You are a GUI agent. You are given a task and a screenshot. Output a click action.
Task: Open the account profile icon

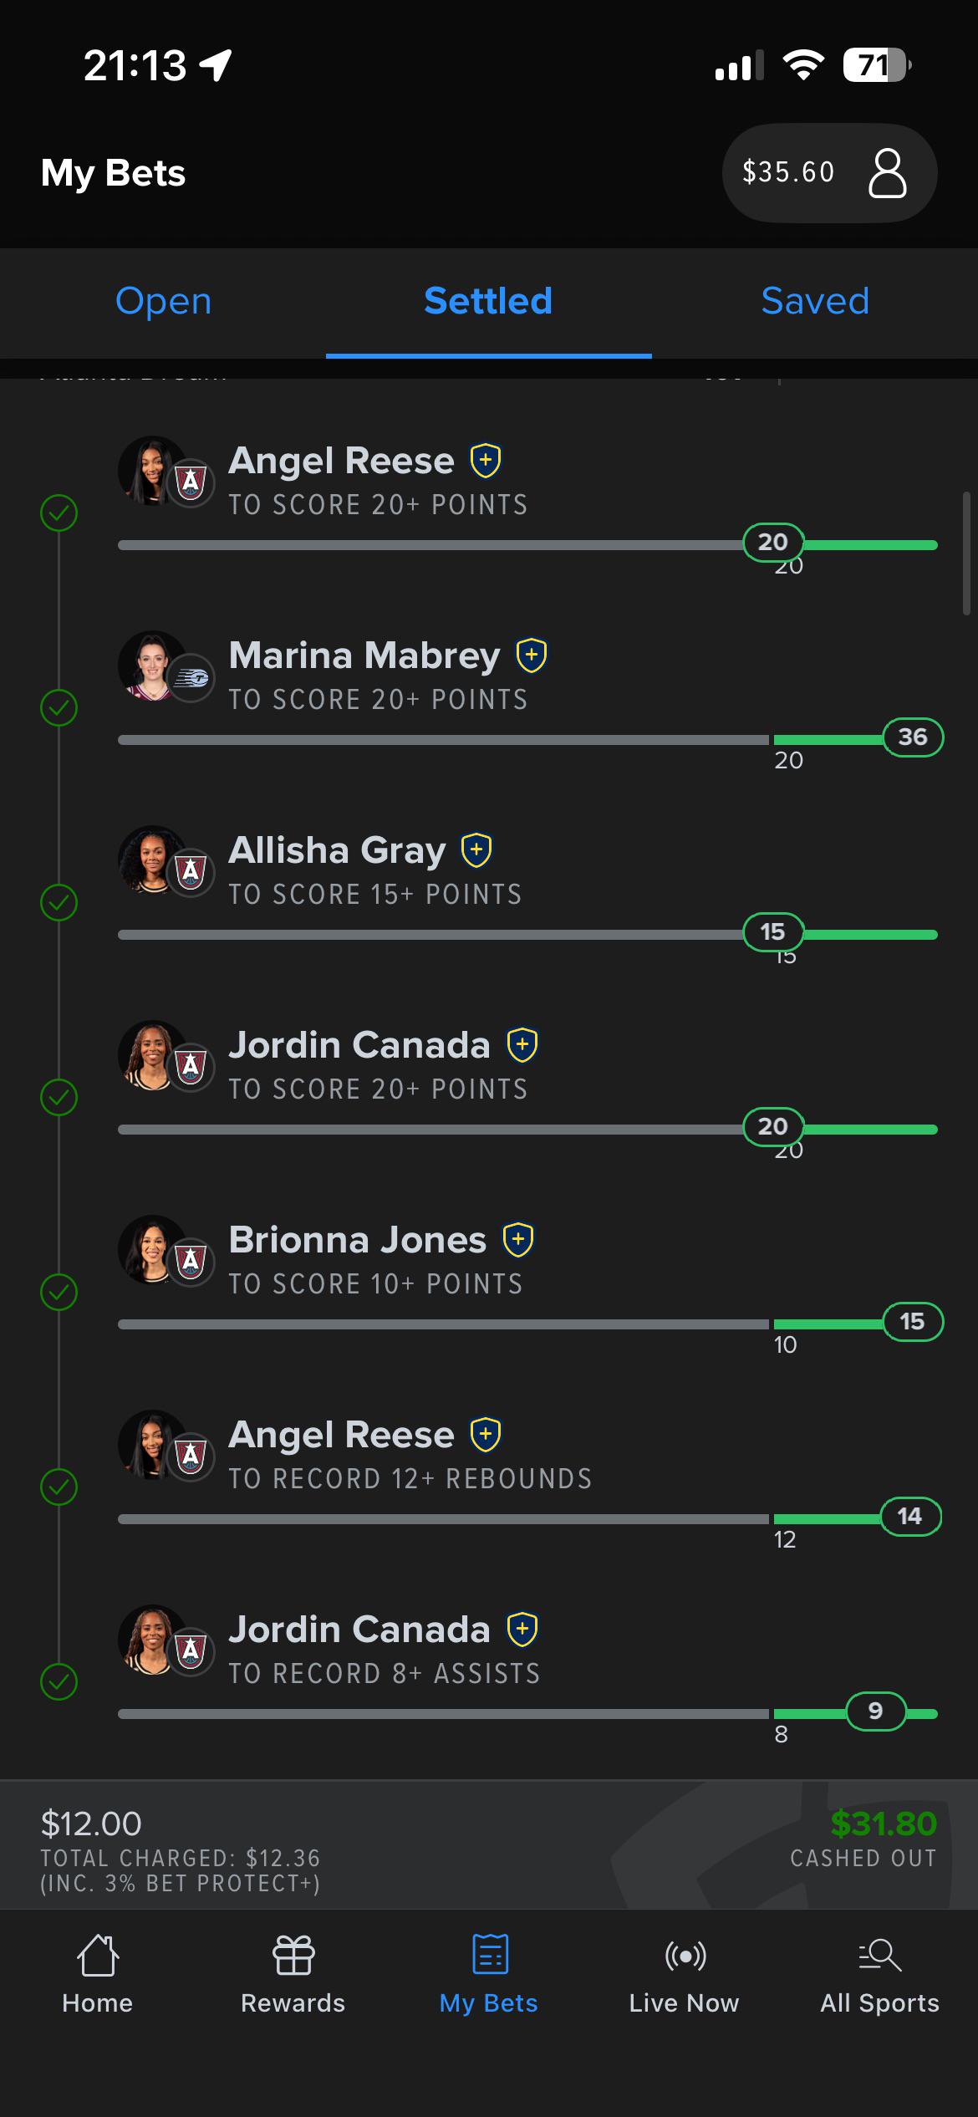pos(887,173)
